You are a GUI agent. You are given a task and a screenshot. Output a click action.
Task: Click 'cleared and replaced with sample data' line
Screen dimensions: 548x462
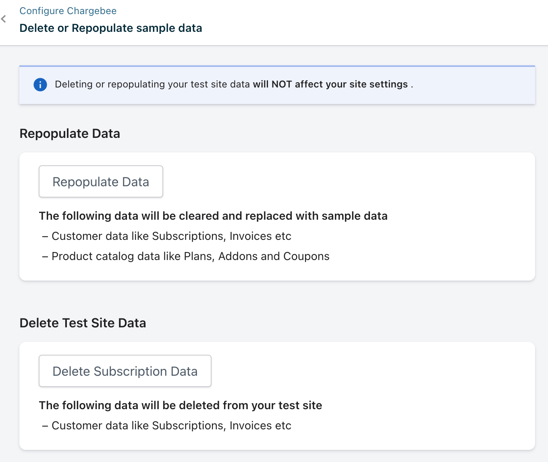pos(213,216)
